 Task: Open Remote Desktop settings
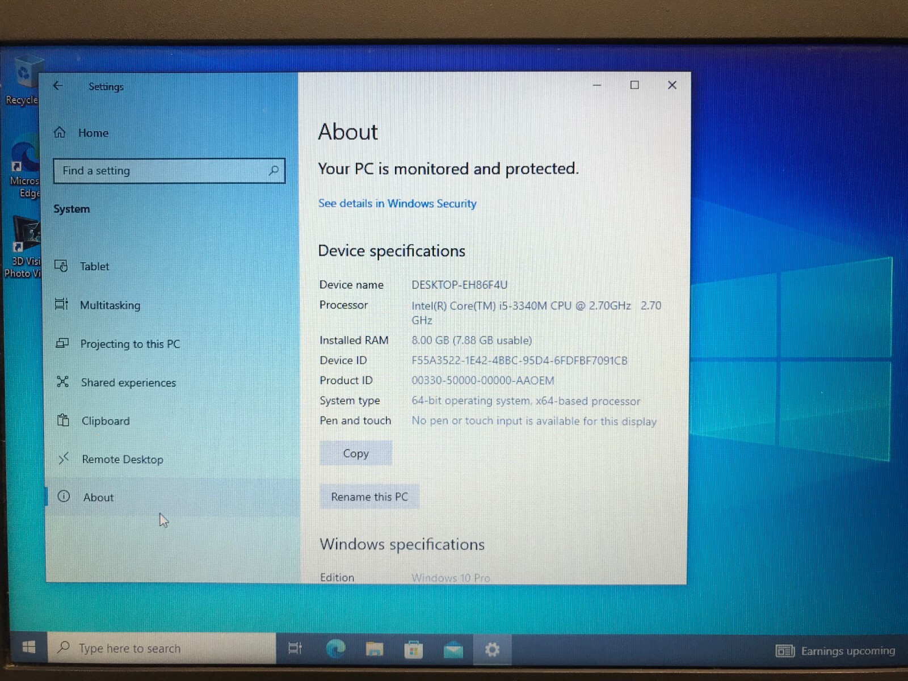click(x=122, y=459)
